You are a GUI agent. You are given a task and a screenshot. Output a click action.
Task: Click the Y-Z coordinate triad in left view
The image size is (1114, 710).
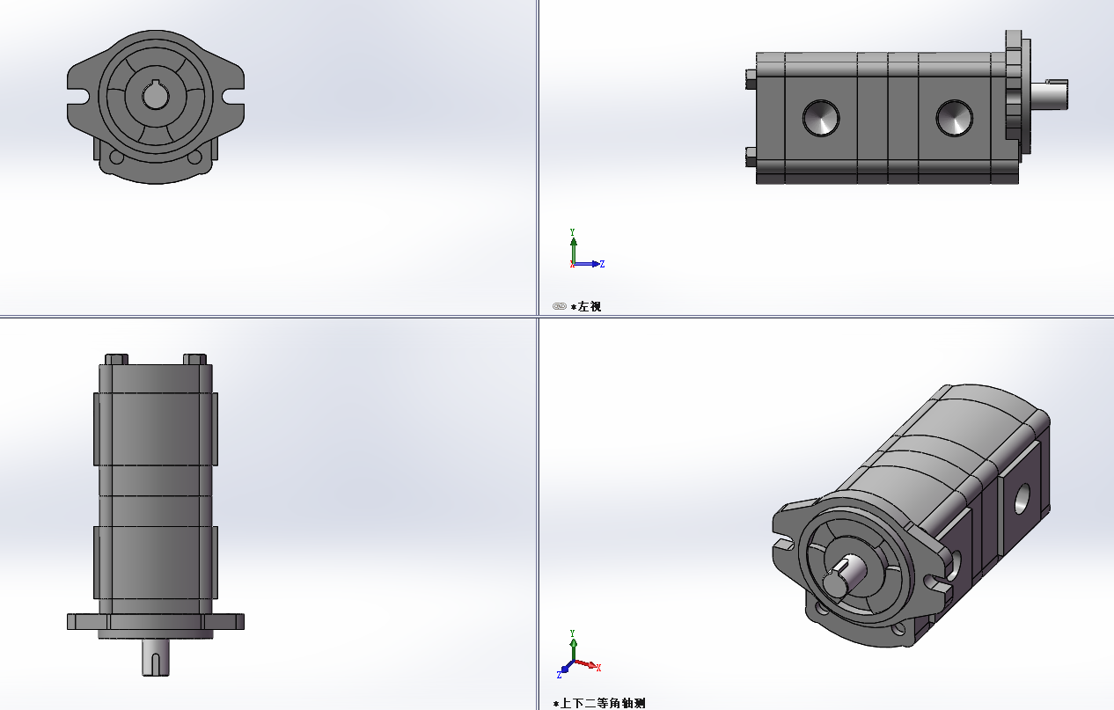tap(585, 250)
